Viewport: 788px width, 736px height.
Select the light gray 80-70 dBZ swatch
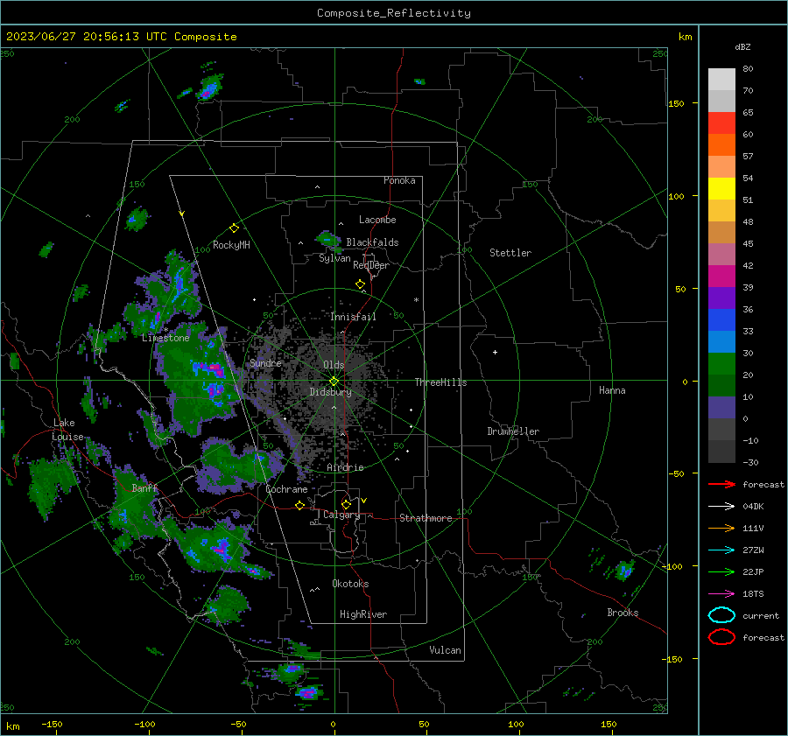click(721, 80)
